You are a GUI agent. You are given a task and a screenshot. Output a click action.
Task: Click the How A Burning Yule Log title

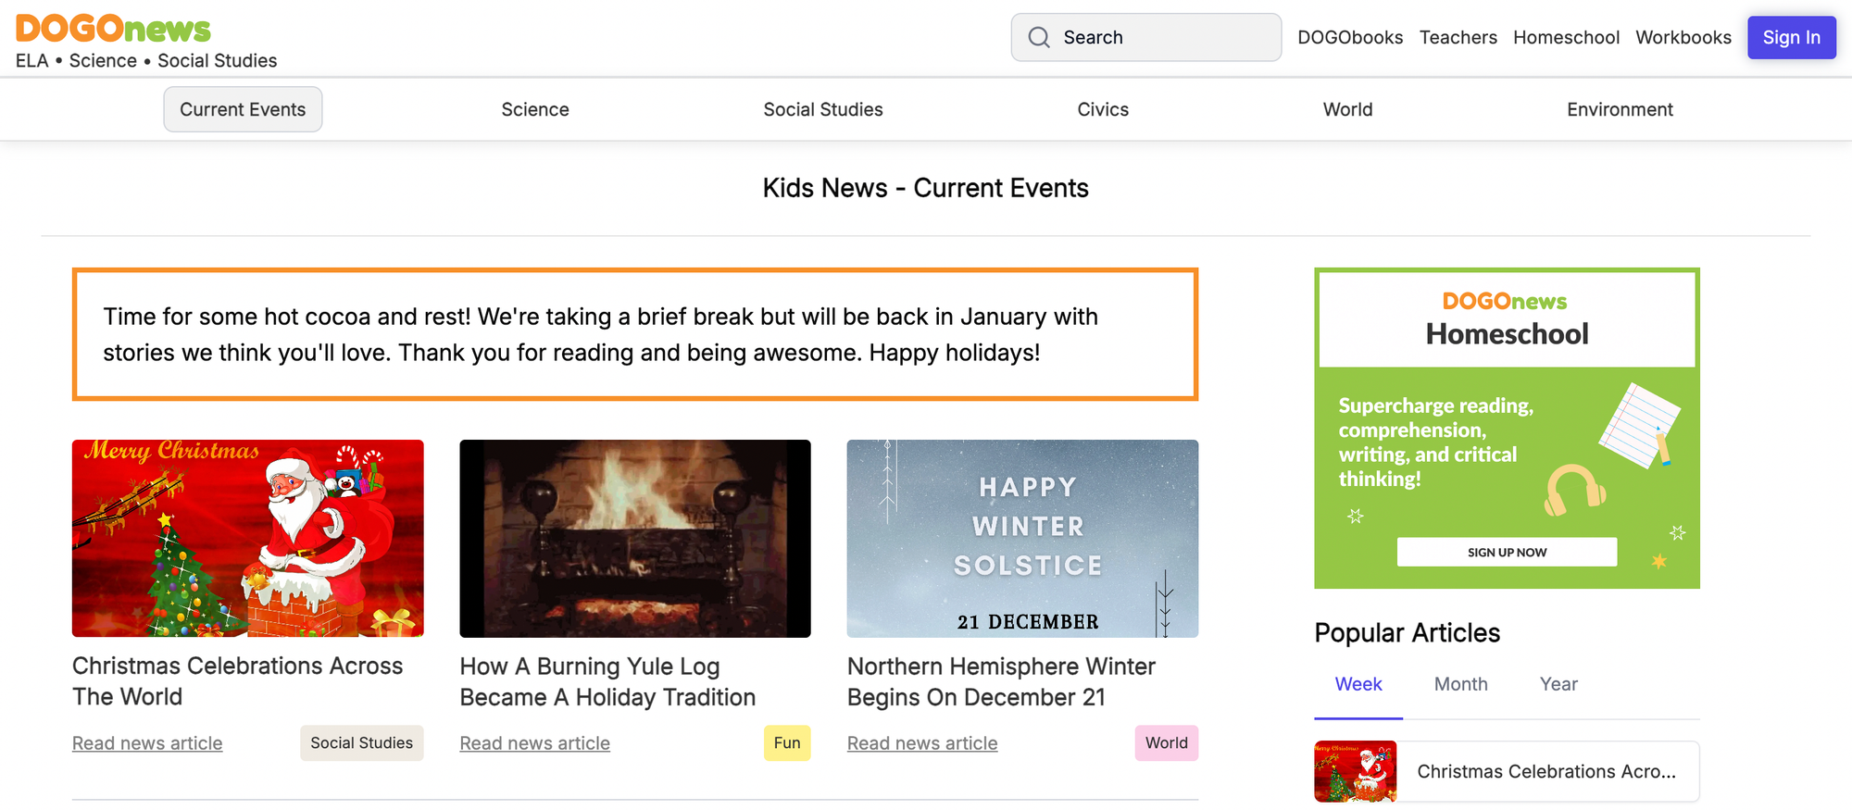pos(607,681)
